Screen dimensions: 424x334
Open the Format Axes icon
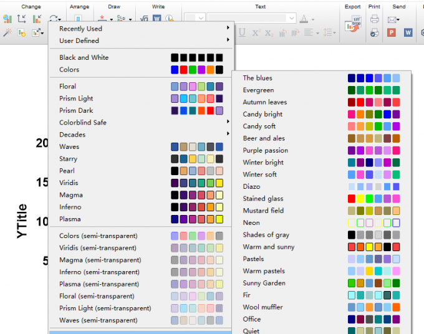(x=22, y=19)
